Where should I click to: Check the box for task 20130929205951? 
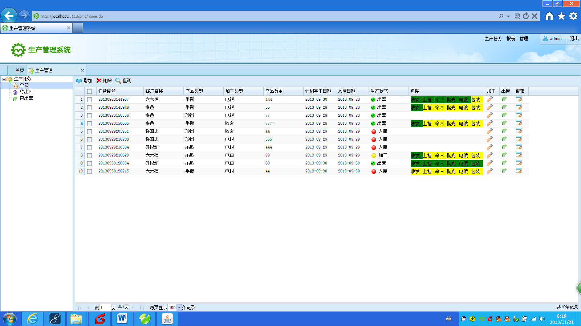[89, 131]
